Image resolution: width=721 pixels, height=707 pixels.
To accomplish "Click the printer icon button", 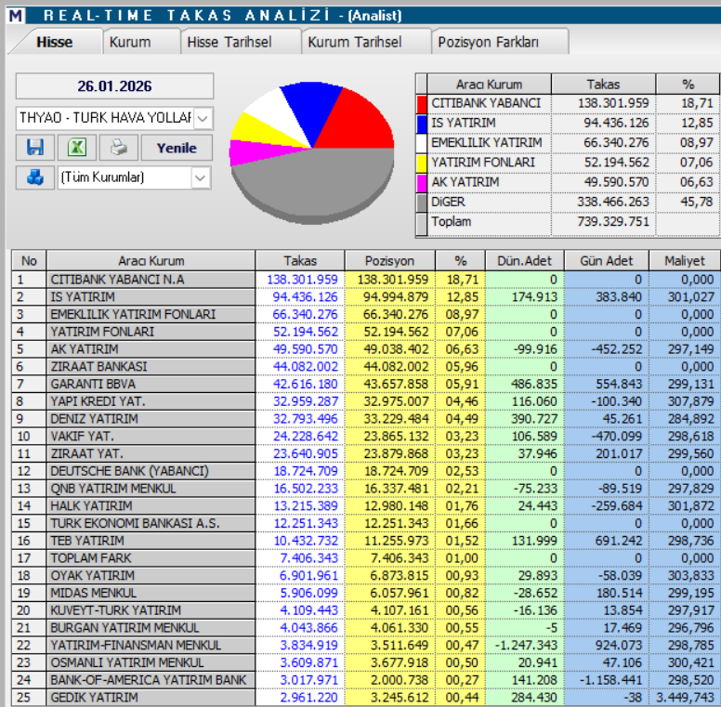I will pyautogui.click(x=119, y=148).
